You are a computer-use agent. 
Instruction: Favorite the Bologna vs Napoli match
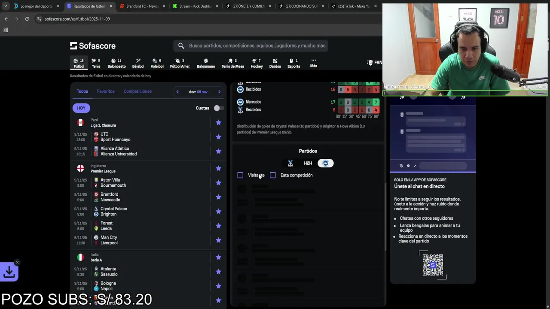[x=218, y=286]
